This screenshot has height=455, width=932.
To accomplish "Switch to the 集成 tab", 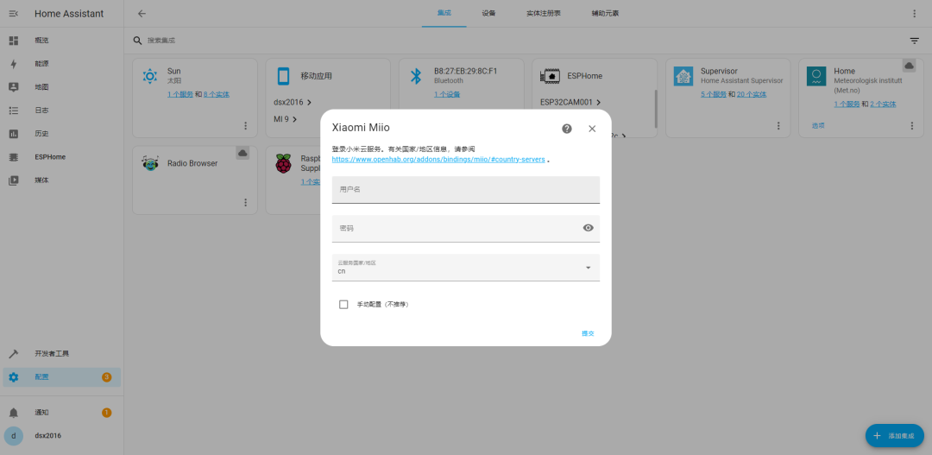I will pos(444,13).
